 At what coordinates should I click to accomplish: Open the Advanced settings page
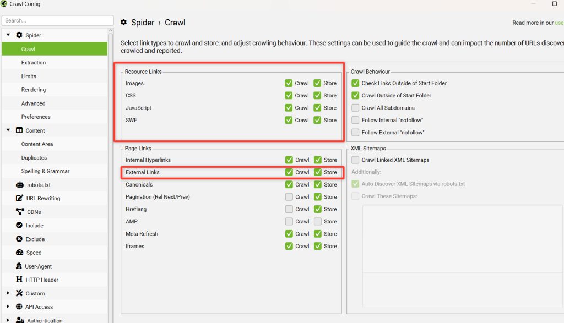coord(55,103)
